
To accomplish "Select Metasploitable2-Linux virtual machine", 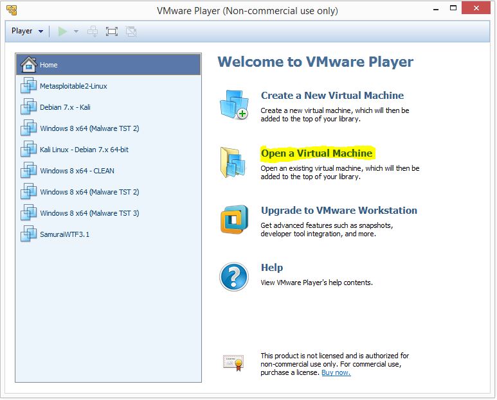I will click(x=109, y=86).
